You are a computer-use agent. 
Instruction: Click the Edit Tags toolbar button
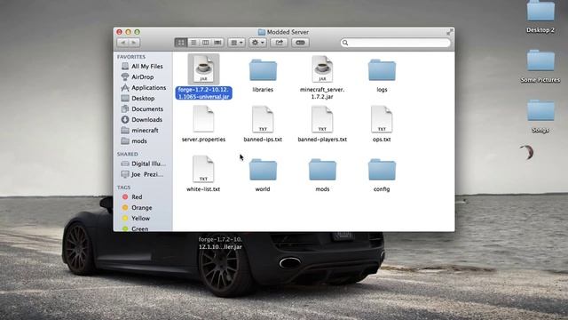300,43
